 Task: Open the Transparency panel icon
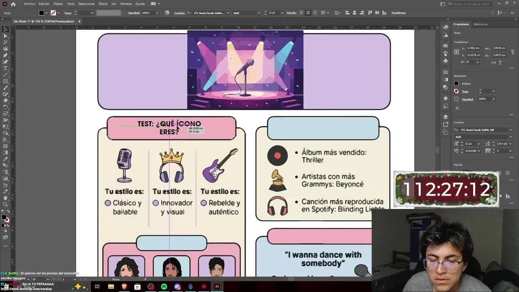coord(446,87)
